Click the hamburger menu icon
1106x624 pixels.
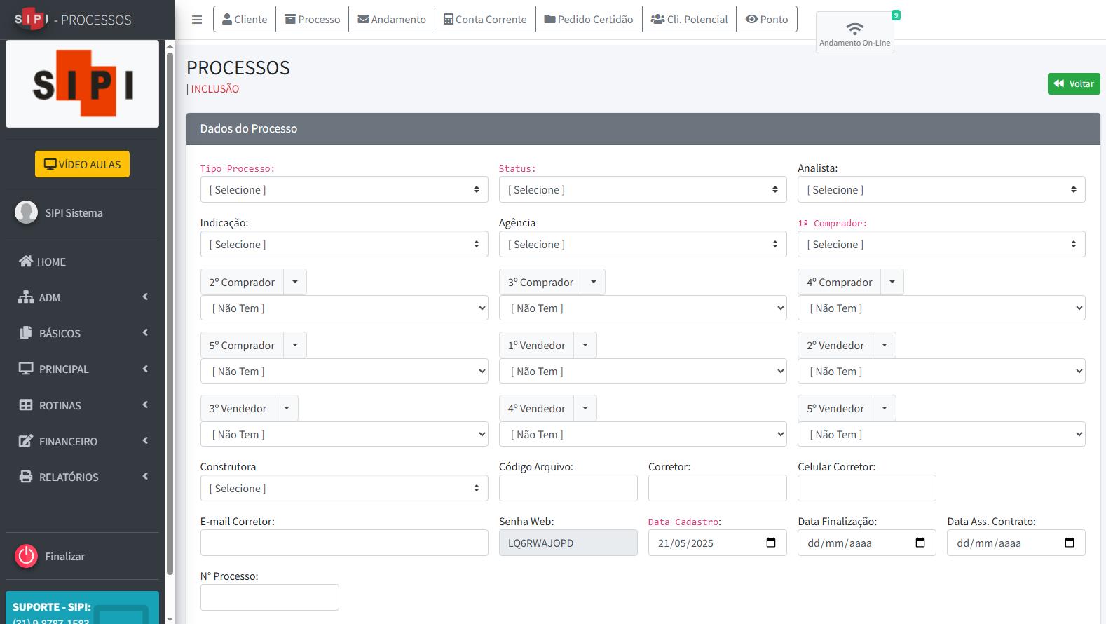[197, 20]
